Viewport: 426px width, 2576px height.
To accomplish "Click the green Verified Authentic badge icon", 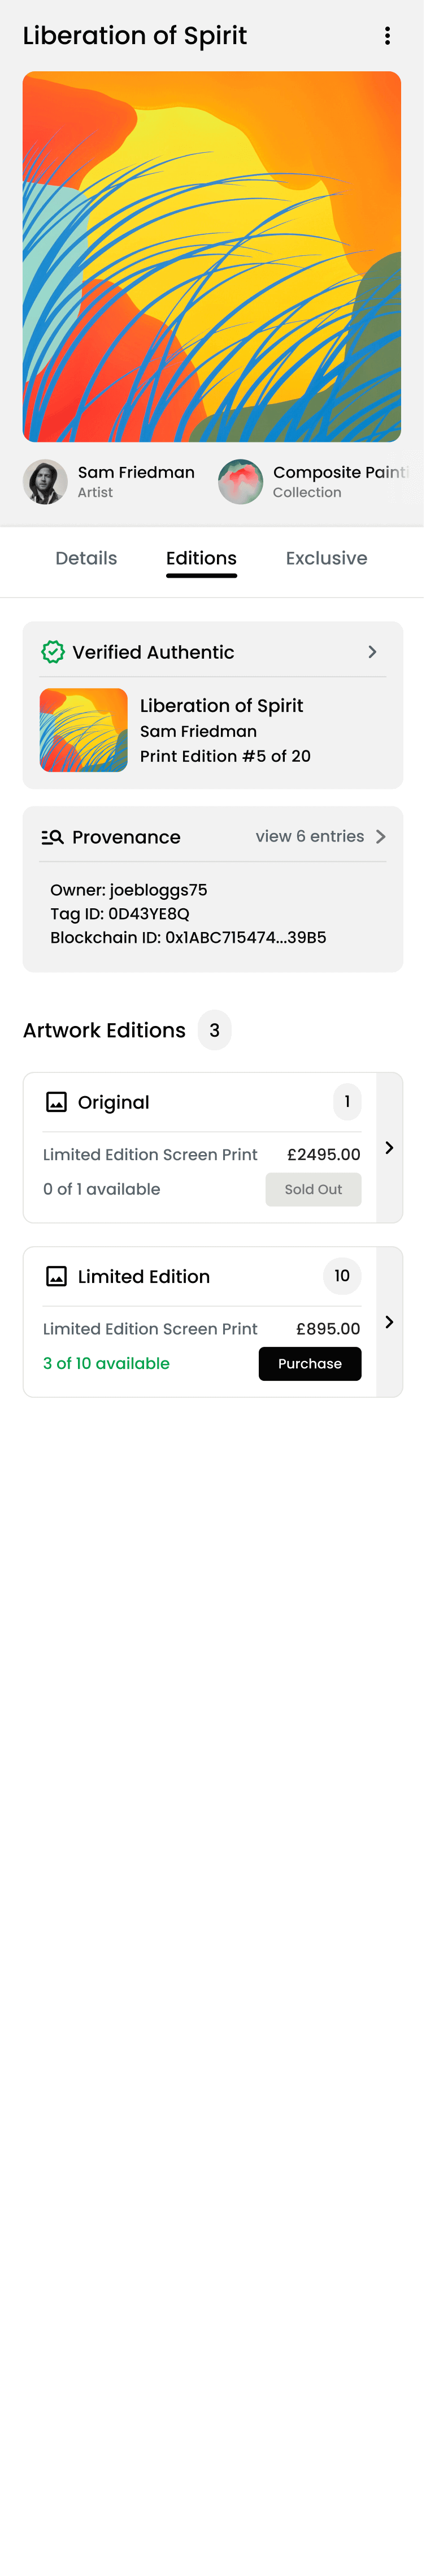I will click(53, 652).
